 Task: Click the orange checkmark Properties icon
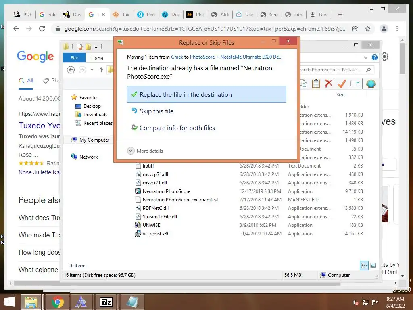pyautogui.click(x=342, y=84)
